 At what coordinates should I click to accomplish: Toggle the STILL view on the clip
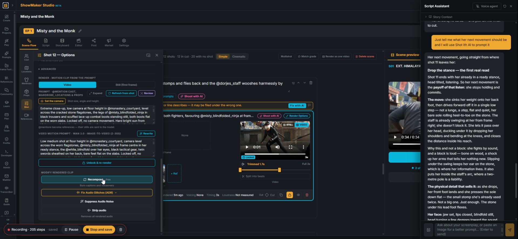pos(288,125)
